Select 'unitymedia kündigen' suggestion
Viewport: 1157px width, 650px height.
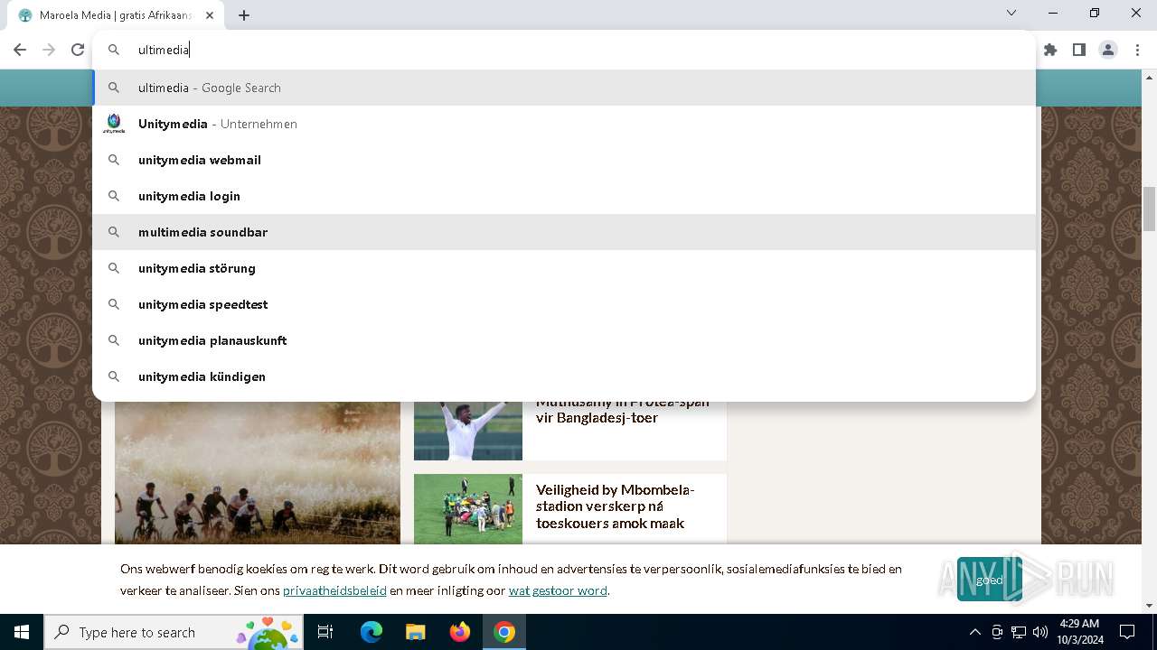(564, 376)
